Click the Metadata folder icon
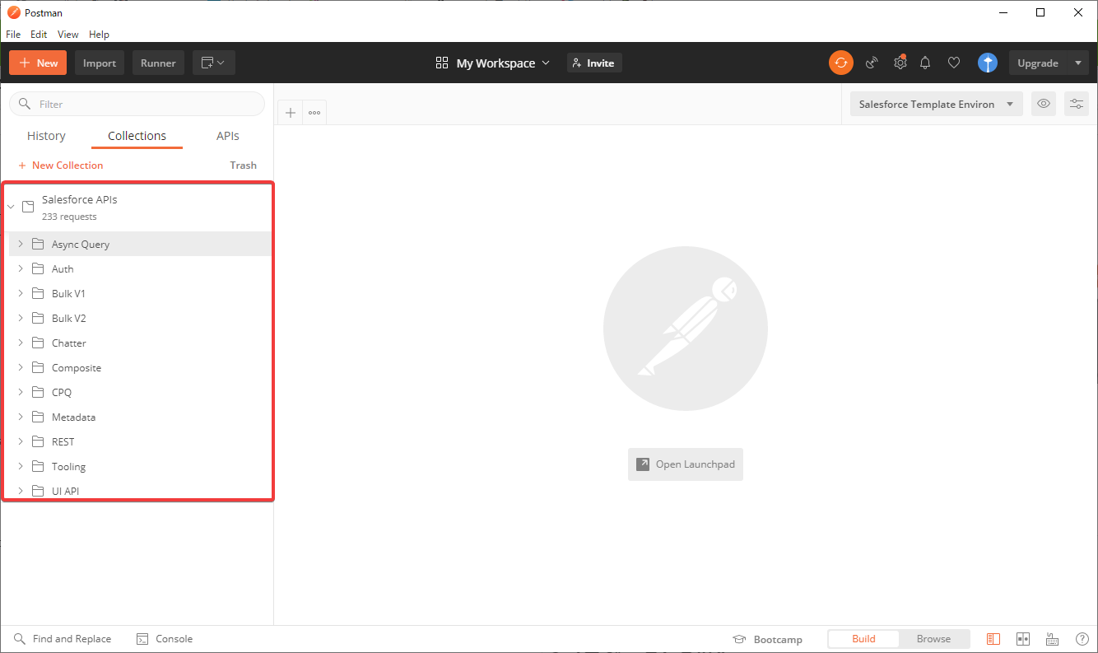 [x=38, y=417]
